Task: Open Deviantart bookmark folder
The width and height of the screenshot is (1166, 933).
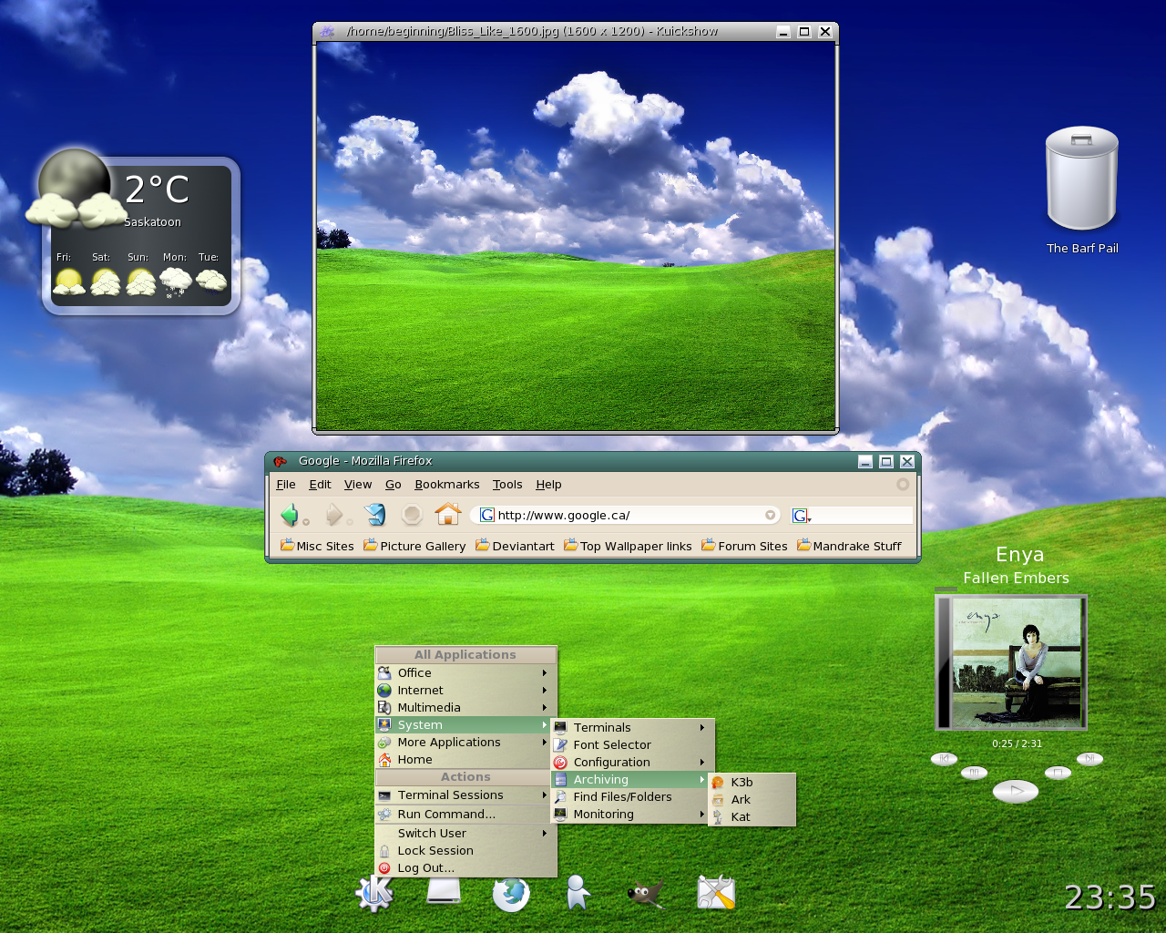Action: [515, 546]
